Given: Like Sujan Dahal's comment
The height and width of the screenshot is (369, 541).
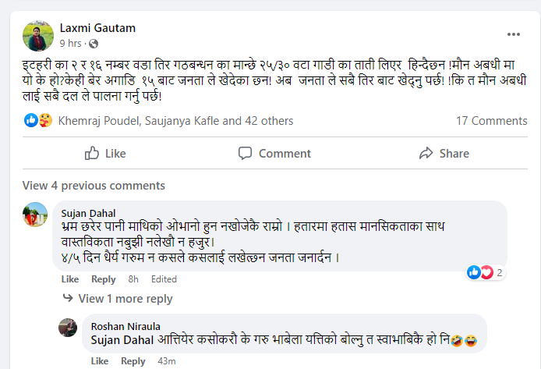Looking at the screenshot, I should (x=70, y=279).
